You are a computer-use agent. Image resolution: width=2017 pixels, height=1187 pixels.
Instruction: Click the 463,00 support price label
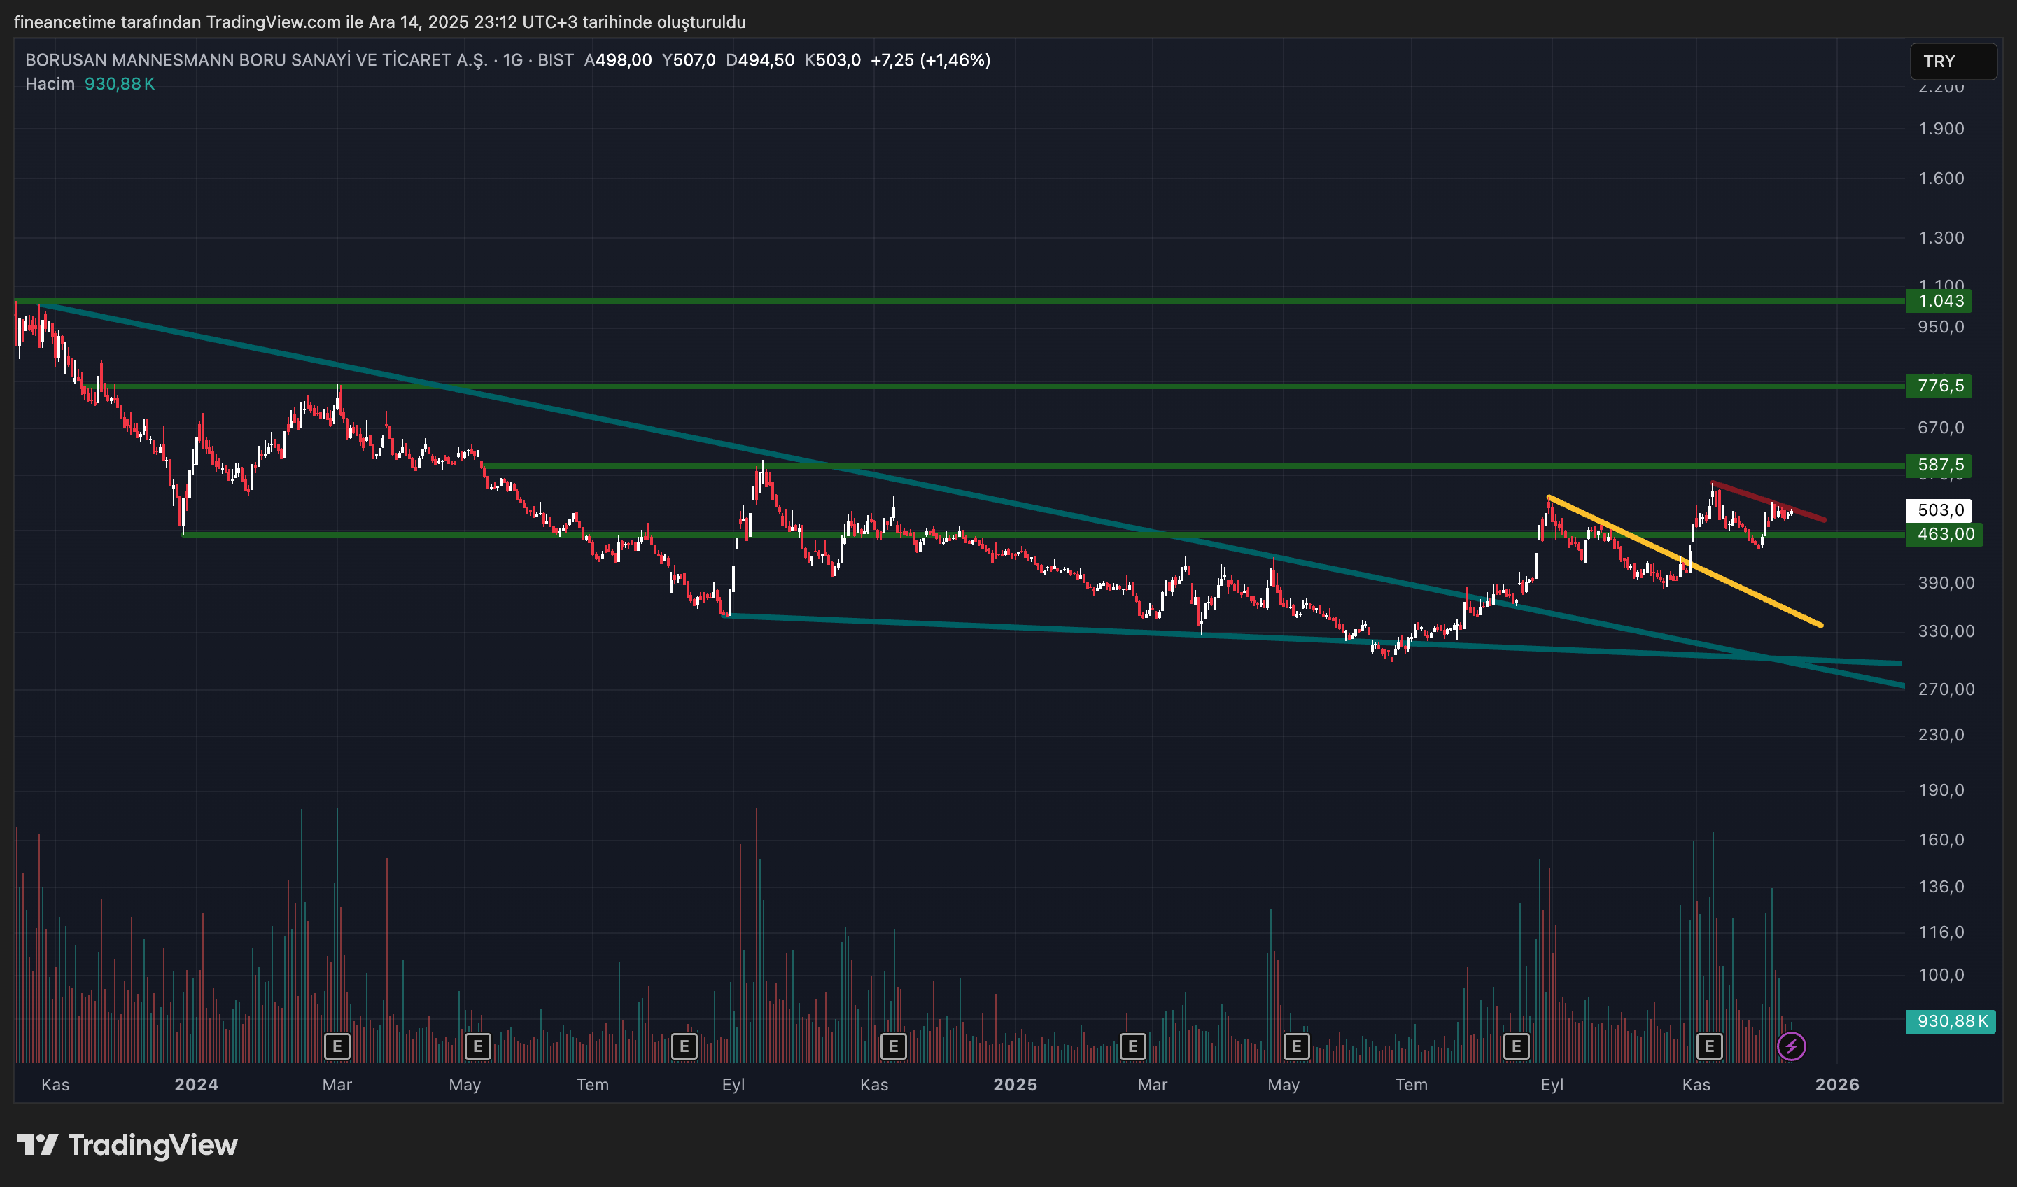1945,534
